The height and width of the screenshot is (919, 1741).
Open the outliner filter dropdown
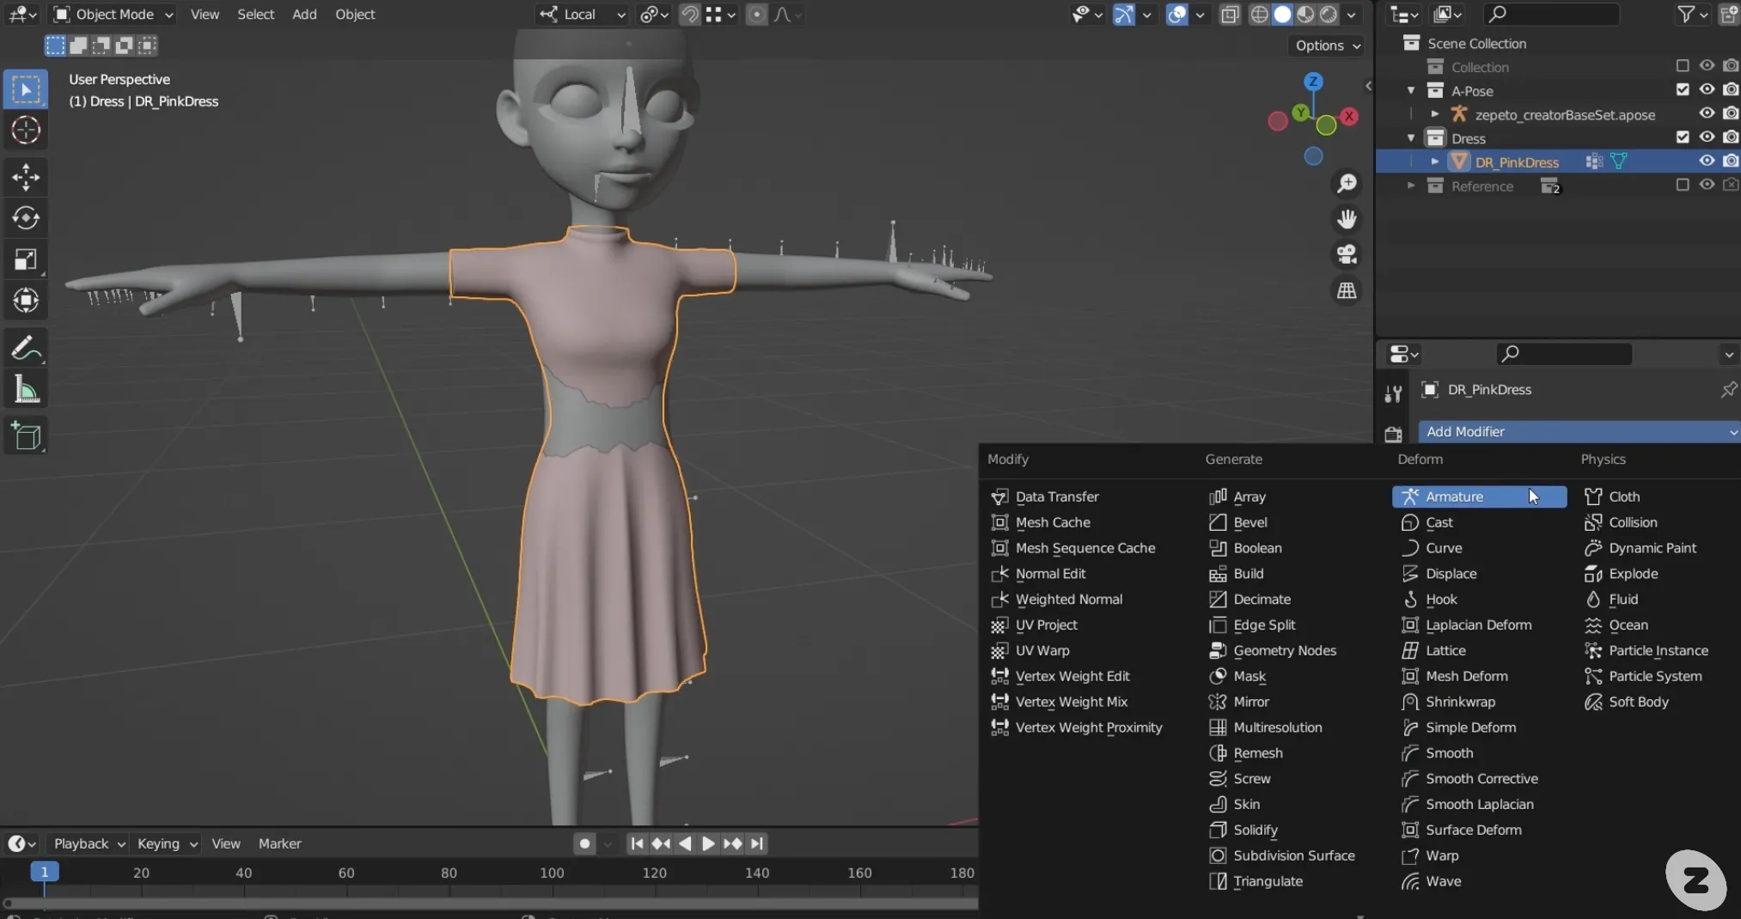click(1691, 15)
